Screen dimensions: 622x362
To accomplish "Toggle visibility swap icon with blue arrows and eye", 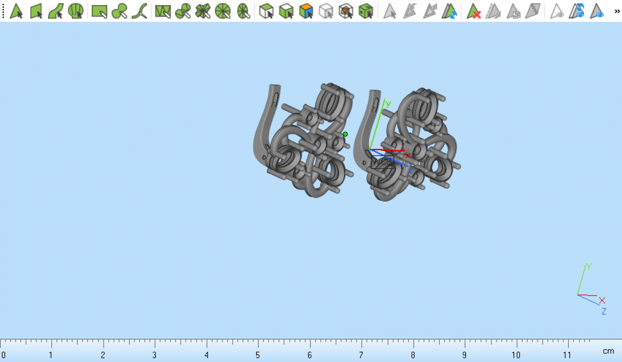I will (577, 10).
